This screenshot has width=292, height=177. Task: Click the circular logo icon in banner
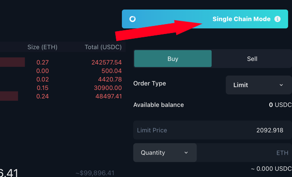point(132,19)
